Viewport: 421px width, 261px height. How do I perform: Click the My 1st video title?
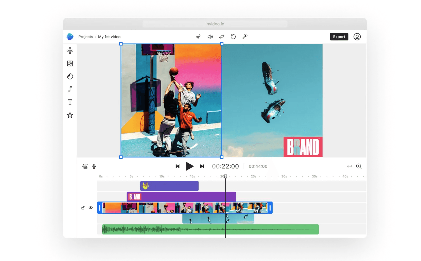(109, 37)
